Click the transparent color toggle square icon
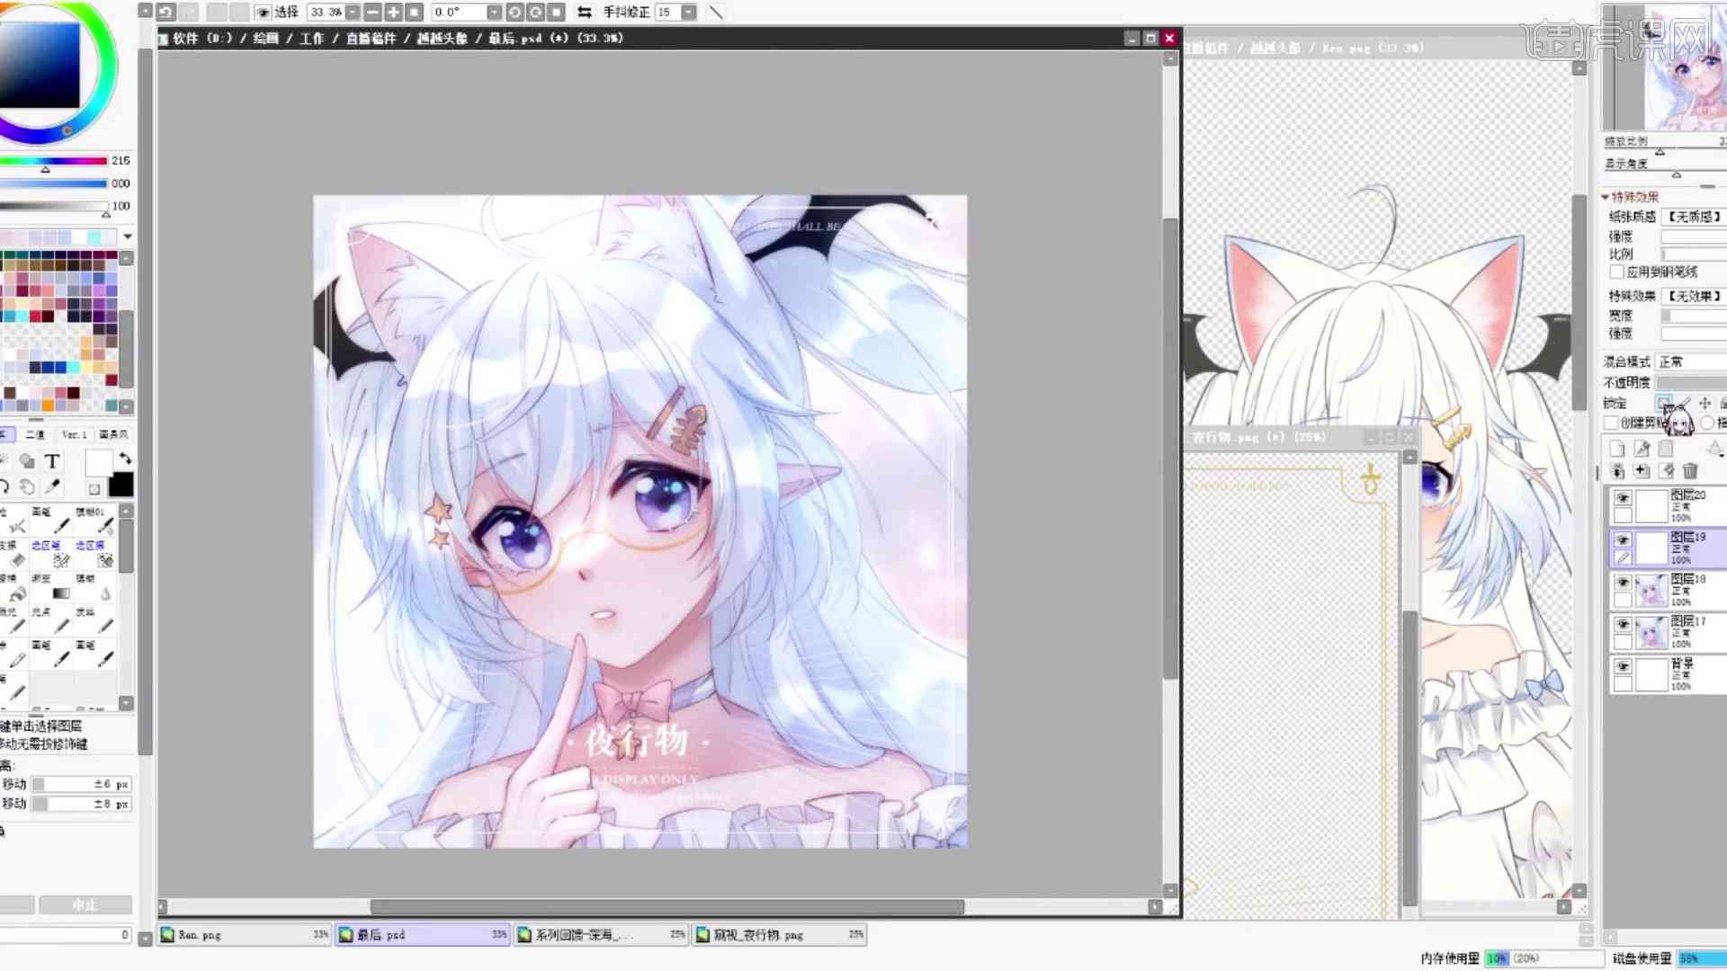 94,489
